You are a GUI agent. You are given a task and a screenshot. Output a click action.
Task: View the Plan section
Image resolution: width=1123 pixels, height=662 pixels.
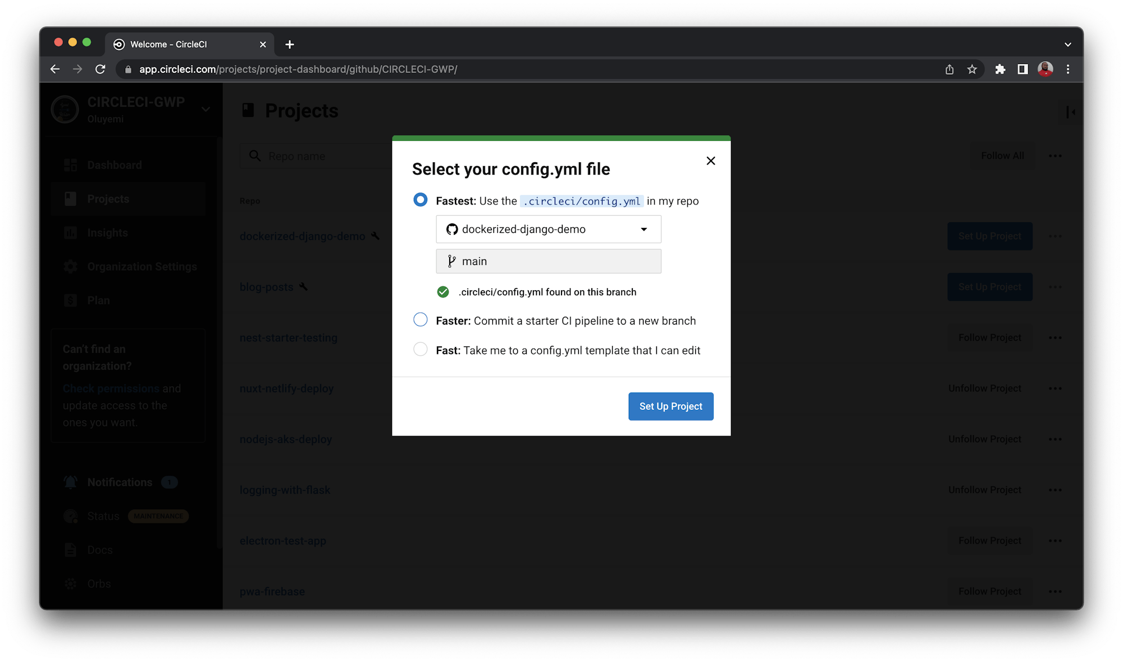point(99,300)
